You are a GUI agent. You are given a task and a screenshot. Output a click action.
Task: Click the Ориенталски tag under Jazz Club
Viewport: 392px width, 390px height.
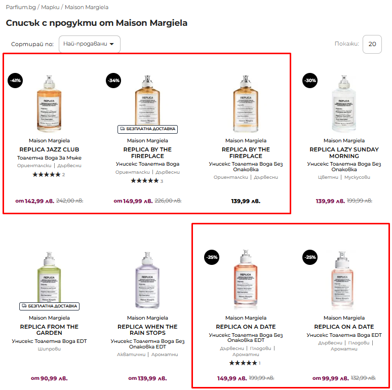[x=34, y=166]
